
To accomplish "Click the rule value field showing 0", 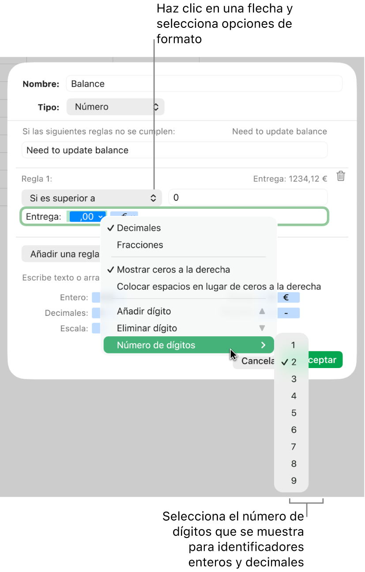I will pos(248,198).
